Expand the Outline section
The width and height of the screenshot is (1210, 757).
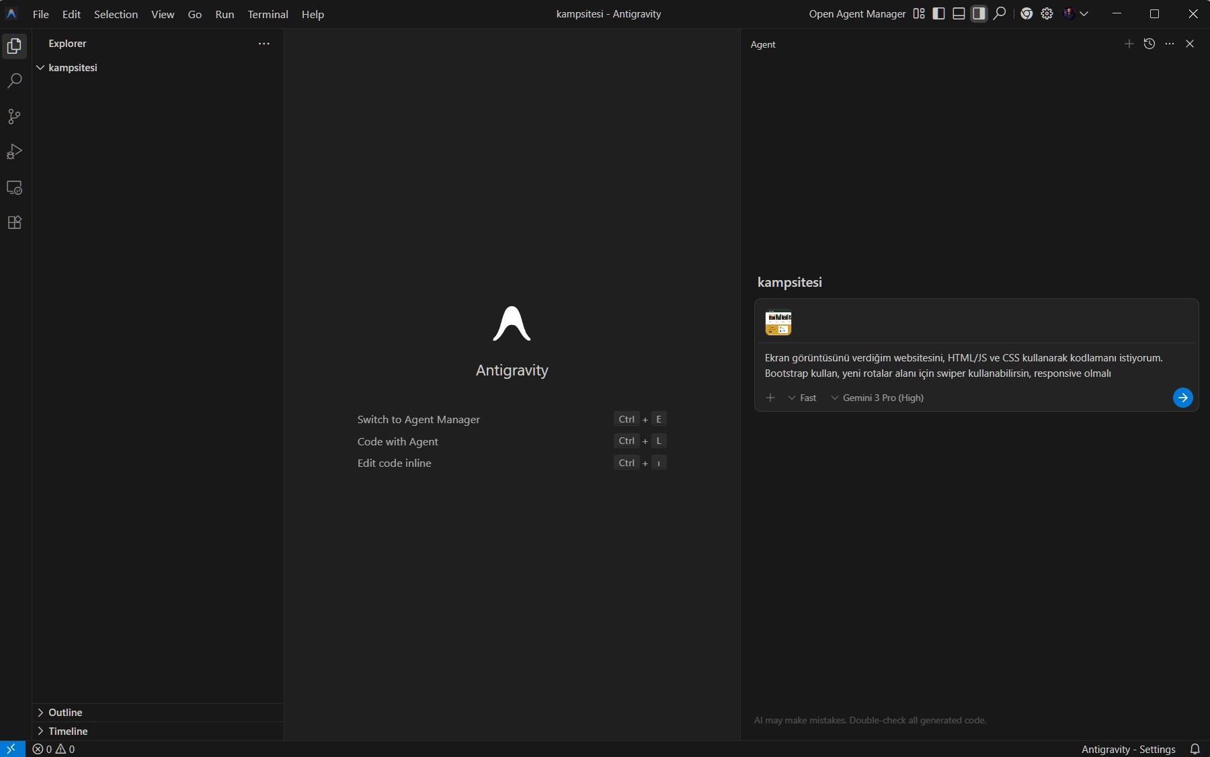pyautogui.click(x=65, y=712)
